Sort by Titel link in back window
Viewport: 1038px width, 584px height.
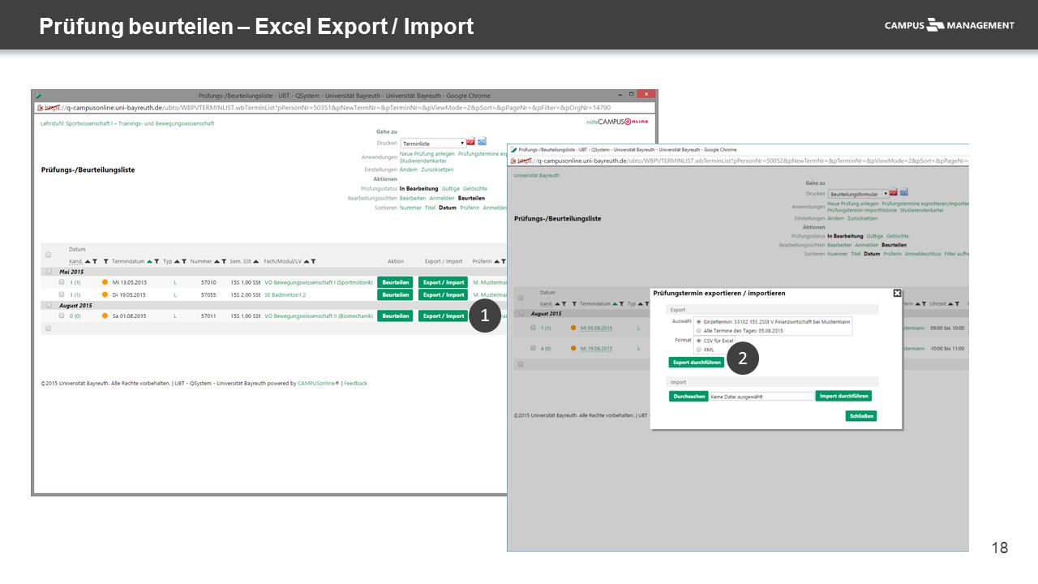tap(430, 208)
